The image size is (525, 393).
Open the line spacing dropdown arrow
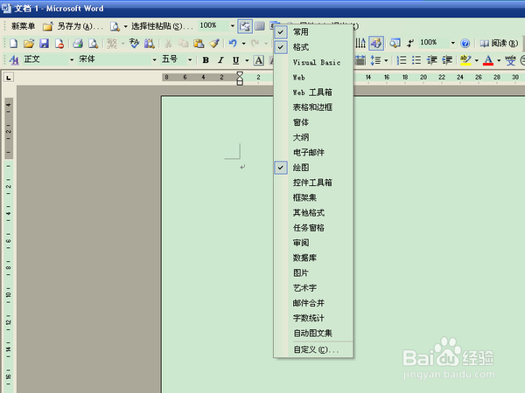coord(386,60)
